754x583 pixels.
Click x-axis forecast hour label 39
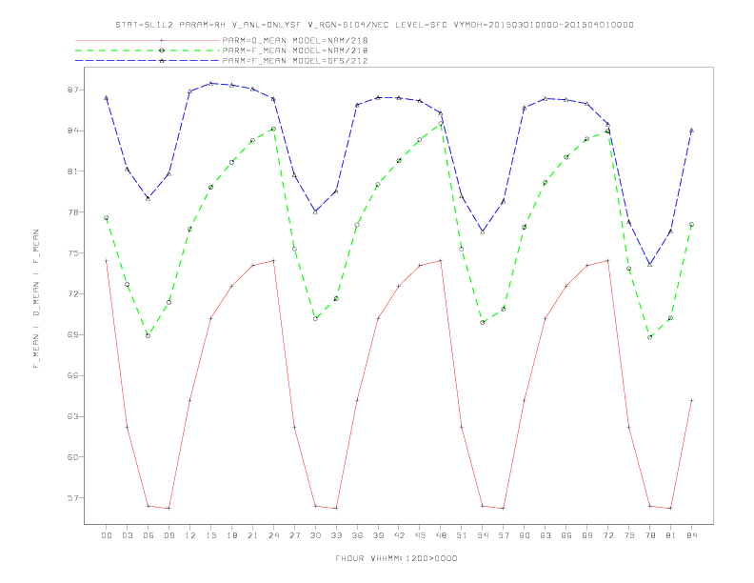pyautogui.click(x=378, y=535)
